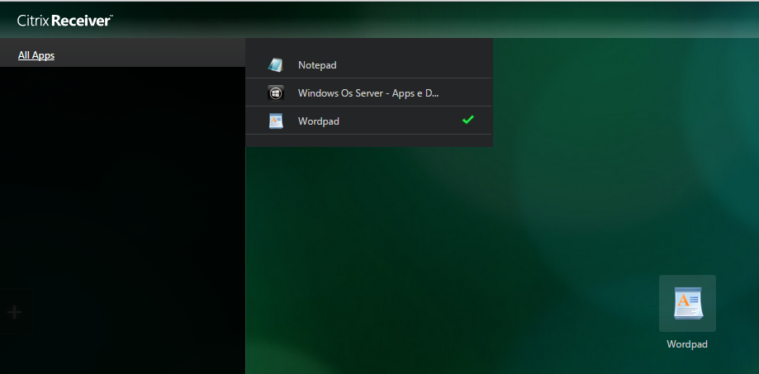The height and width of the screenshot is (374, 759).
Task: Choose "Windows Os Server - Apps e D..." entry
Action: (x=368, y=93)
